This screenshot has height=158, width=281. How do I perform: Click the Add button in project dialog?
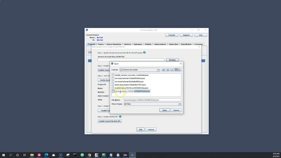140,129
